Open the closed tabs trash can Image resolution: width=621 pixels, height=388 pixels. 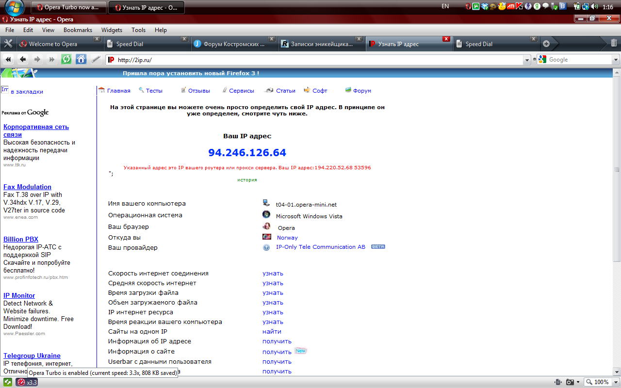[614, 43]
